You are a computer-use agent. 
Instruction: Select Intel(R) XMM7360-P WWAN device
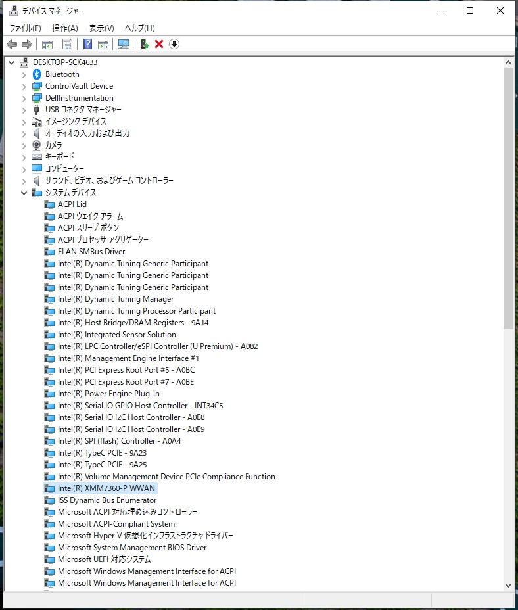(x=106, y=488)
